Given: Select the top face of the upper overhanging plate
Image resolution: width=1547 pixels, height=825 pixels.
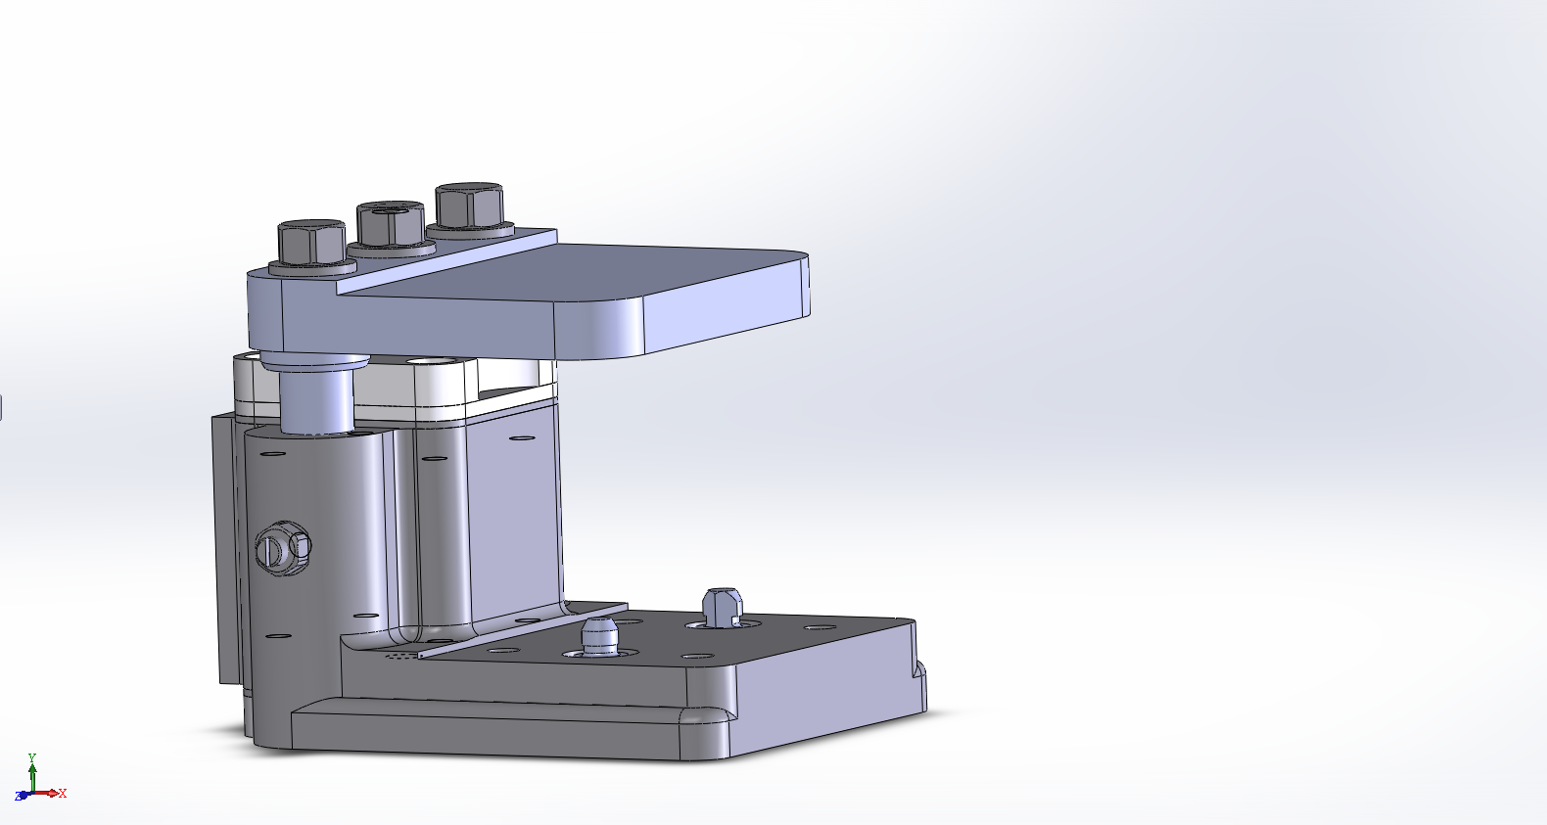Looking at the screenshot, I should pos(578,272).
